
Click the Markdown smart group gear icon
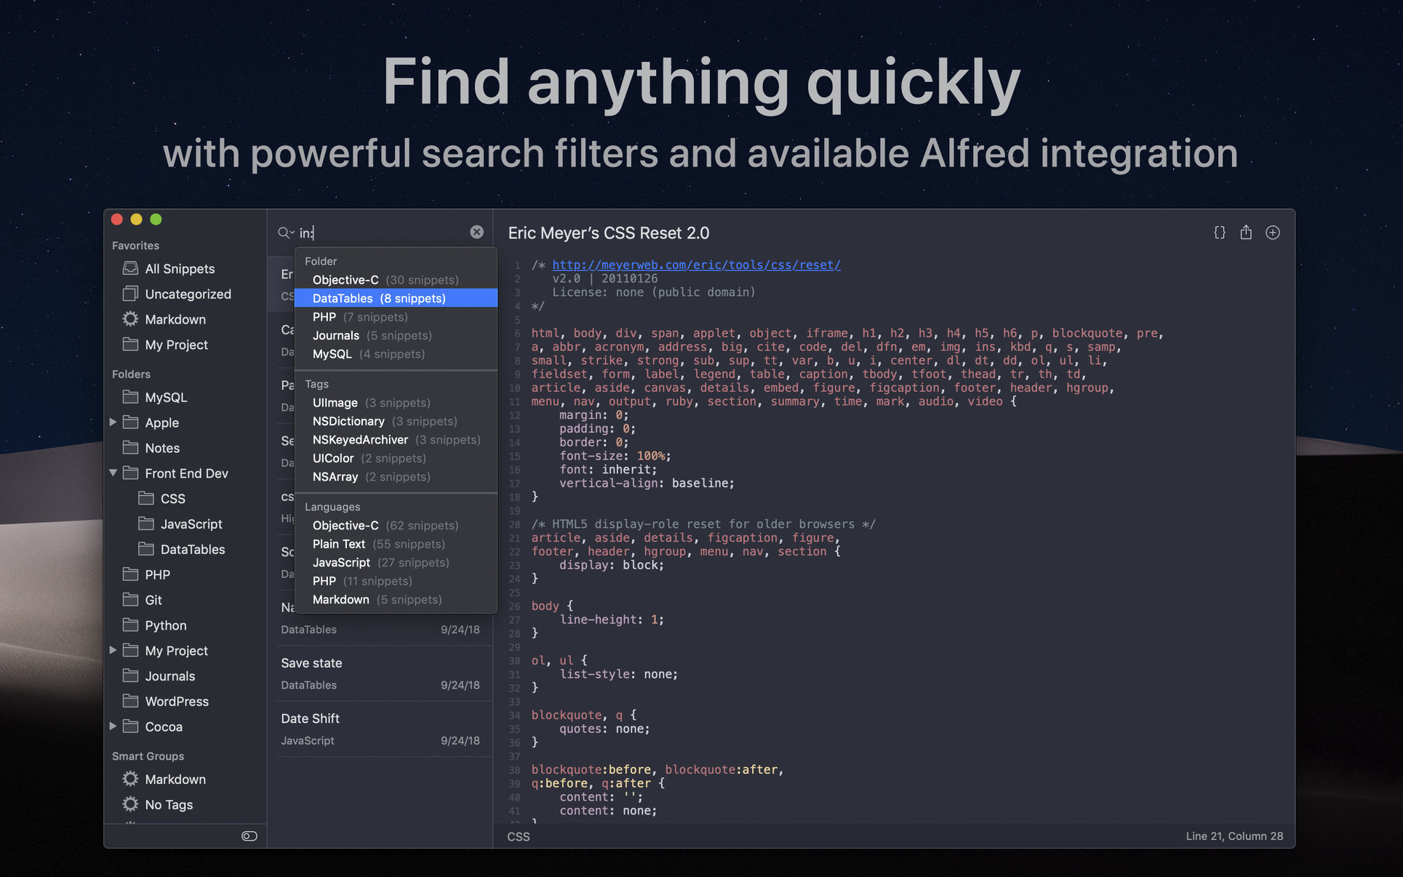[129, 779]
